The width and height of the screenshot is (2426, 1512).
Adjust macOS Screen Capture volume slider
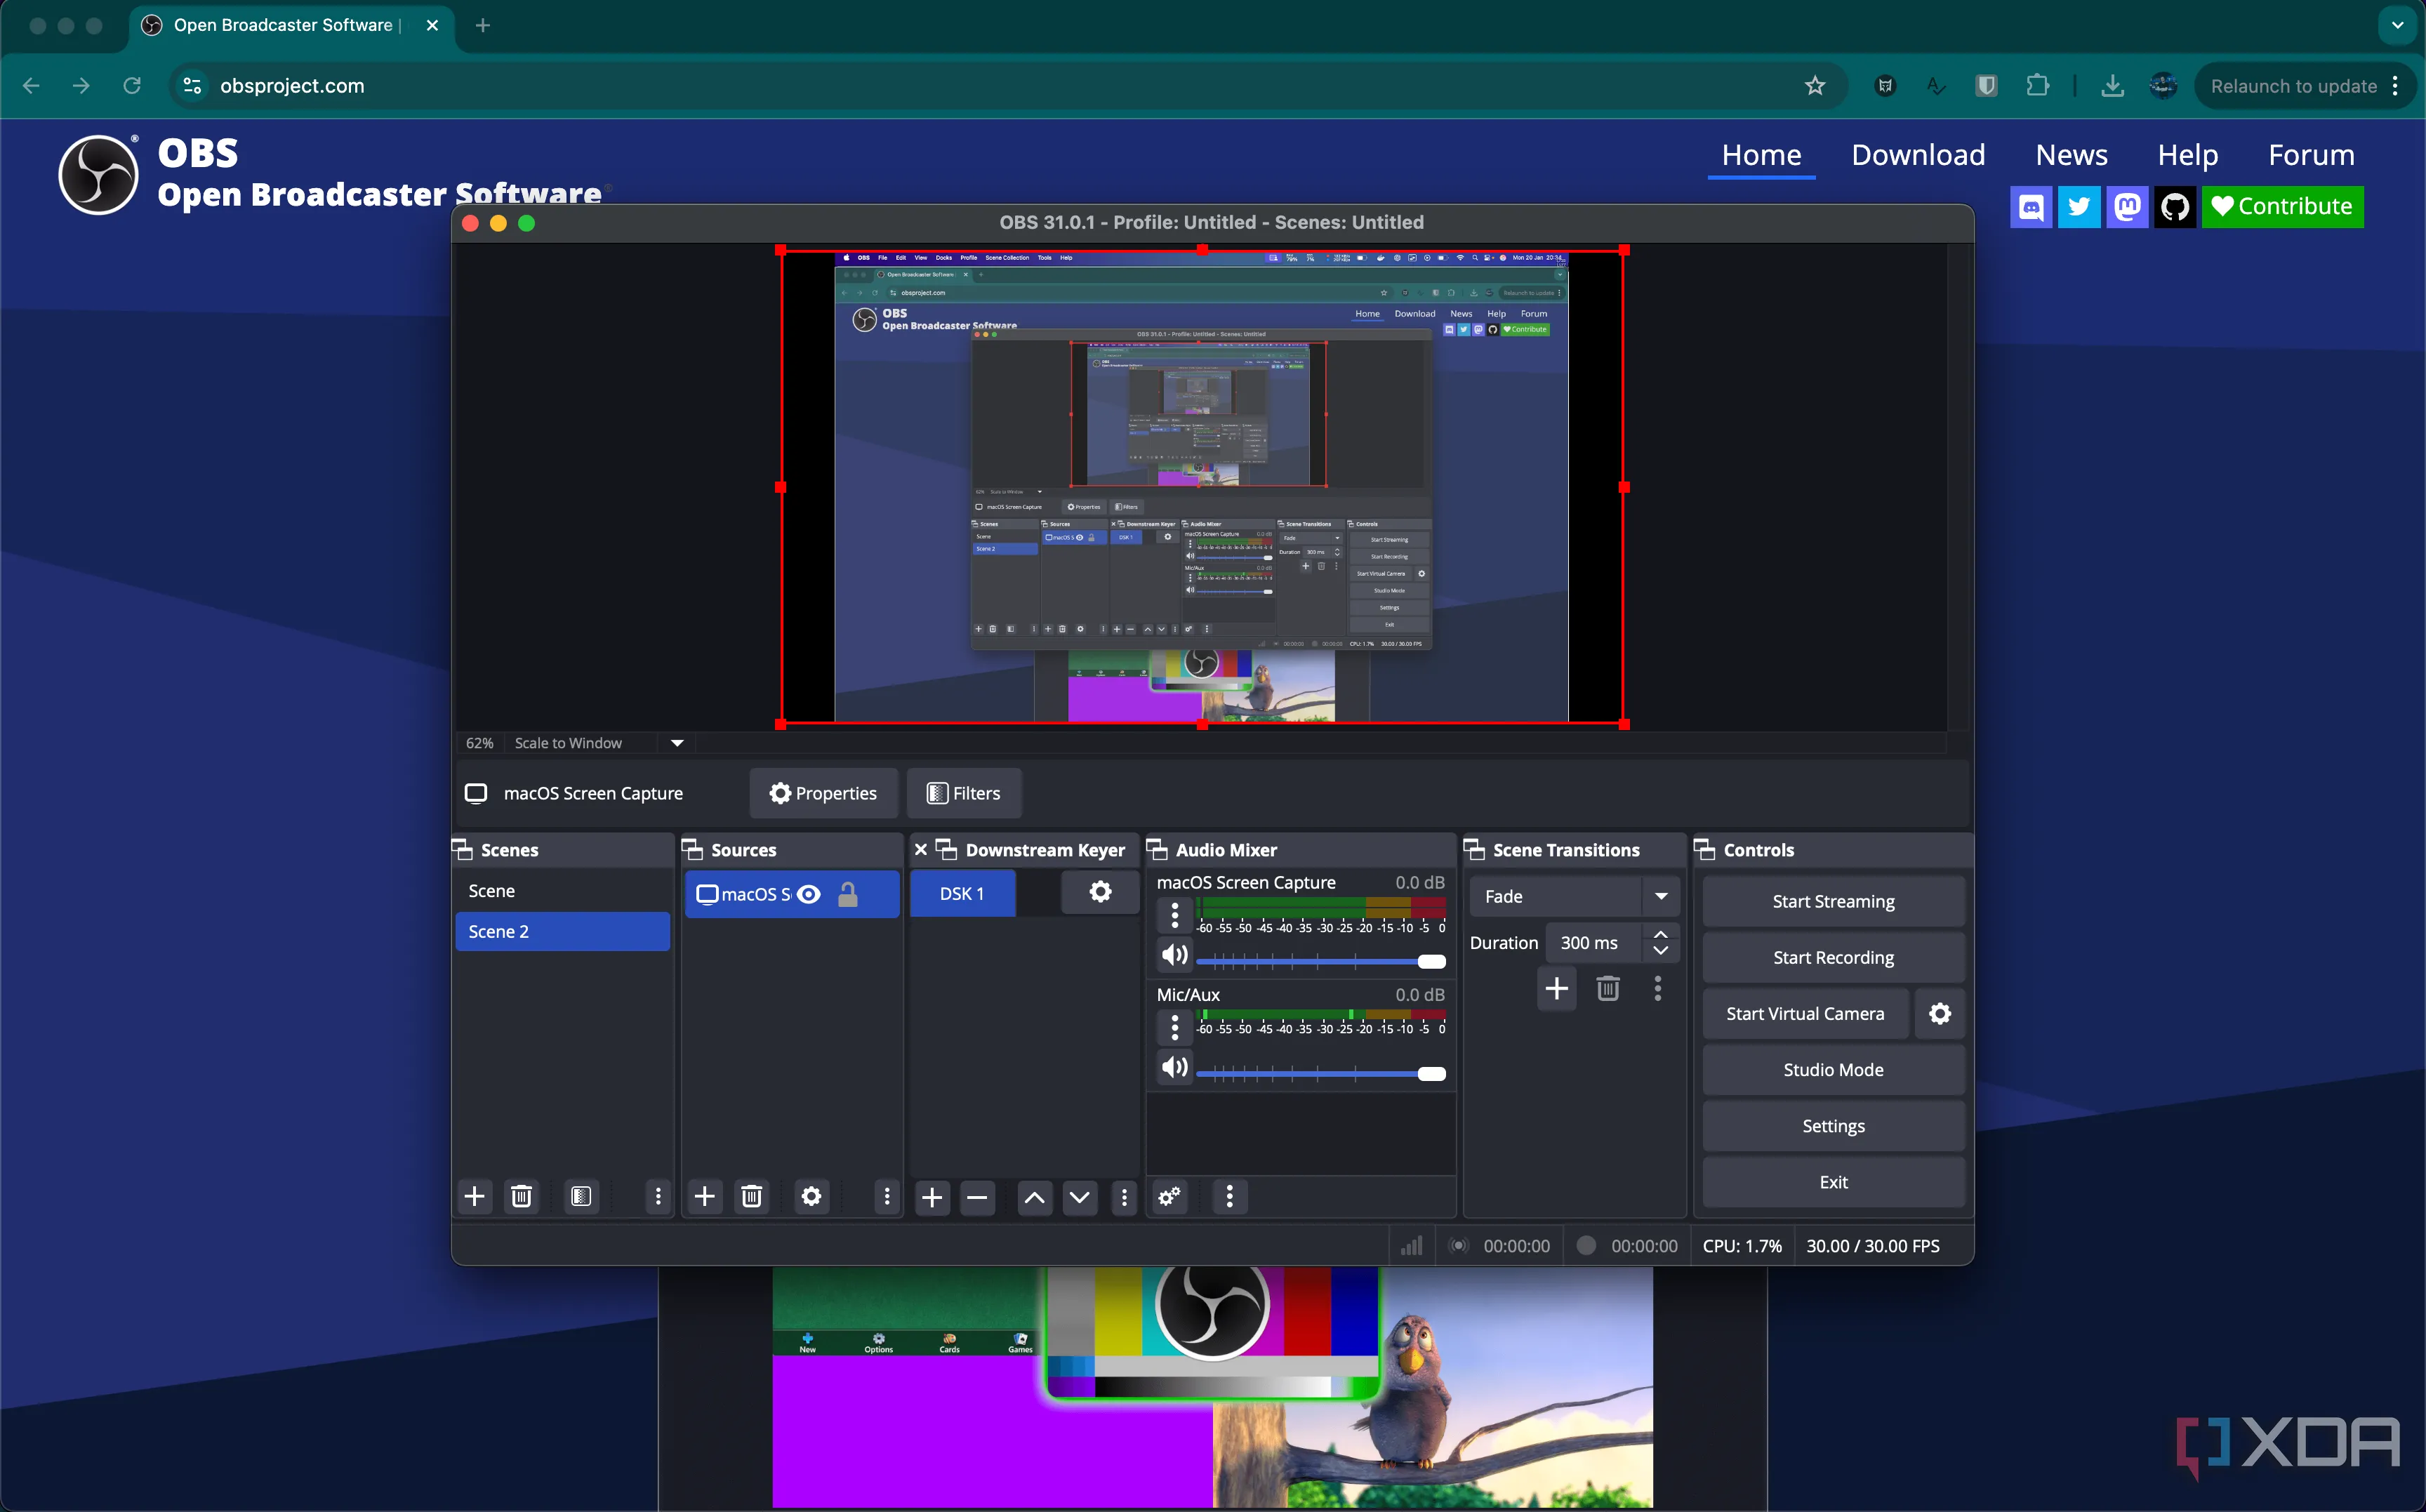coord(1430,961)
